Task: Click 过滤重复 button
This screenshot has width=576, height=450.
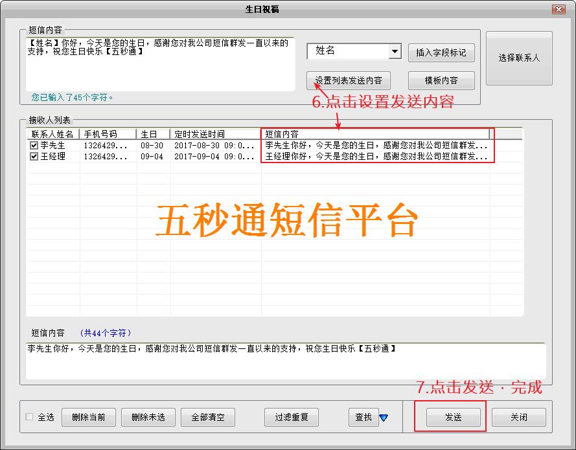Action: [292, 417]
